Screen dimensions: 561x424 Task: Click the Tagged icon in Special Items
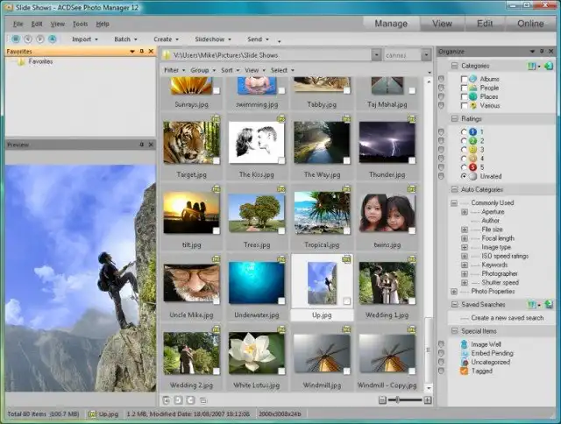coord(465,371)
